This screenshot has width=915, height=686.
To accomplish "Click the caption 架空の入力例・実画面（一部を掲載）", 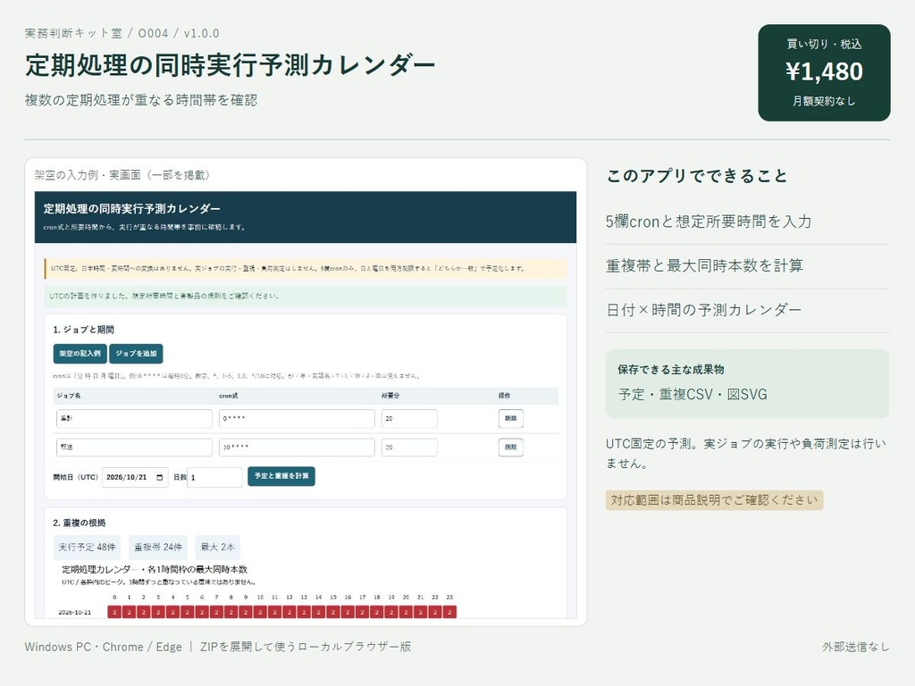I will pos(122,175).
